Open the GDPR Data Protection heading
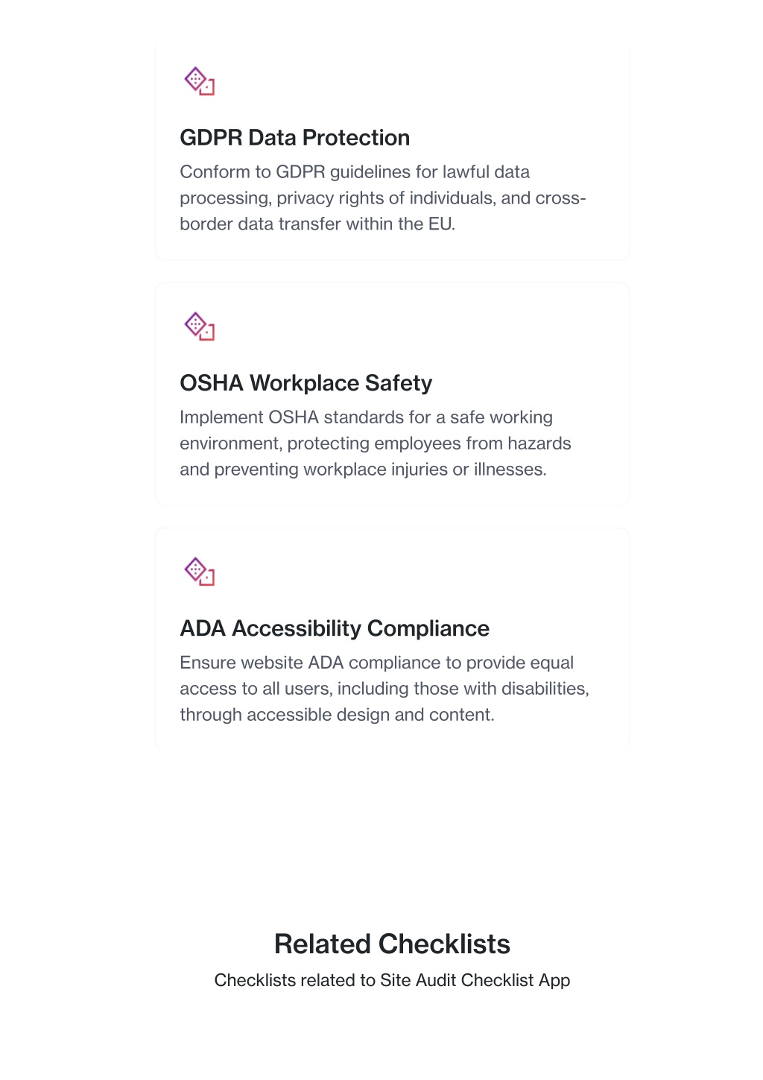Viewport: 763px width, 1080px height. [295, 138]
